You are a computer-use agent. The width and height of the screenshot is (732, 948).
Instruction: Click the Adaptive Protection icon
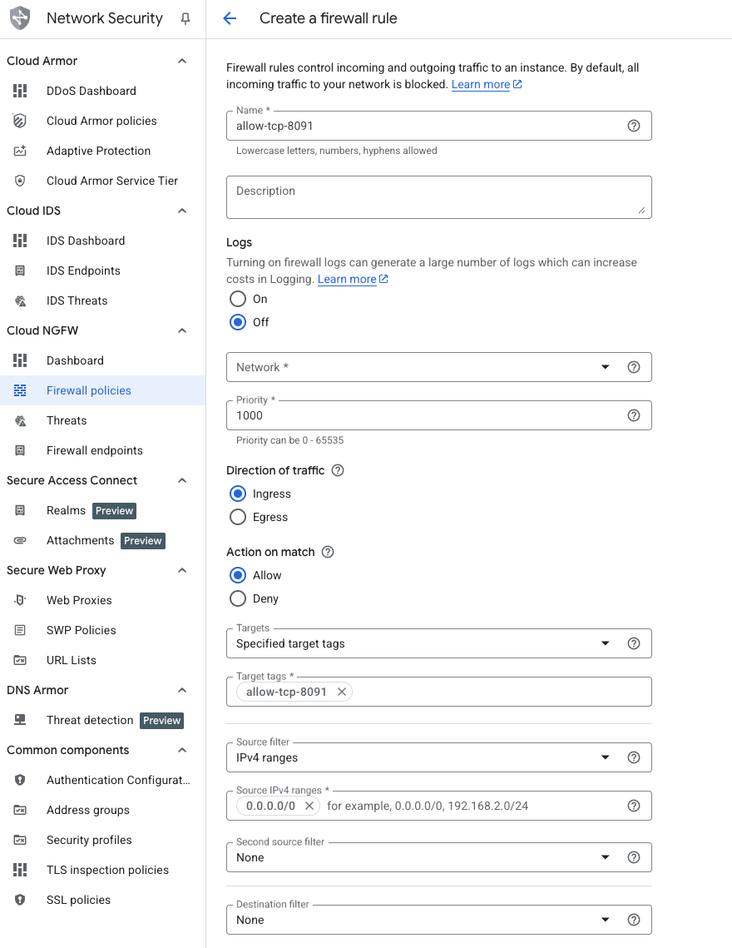coord(19,151)
